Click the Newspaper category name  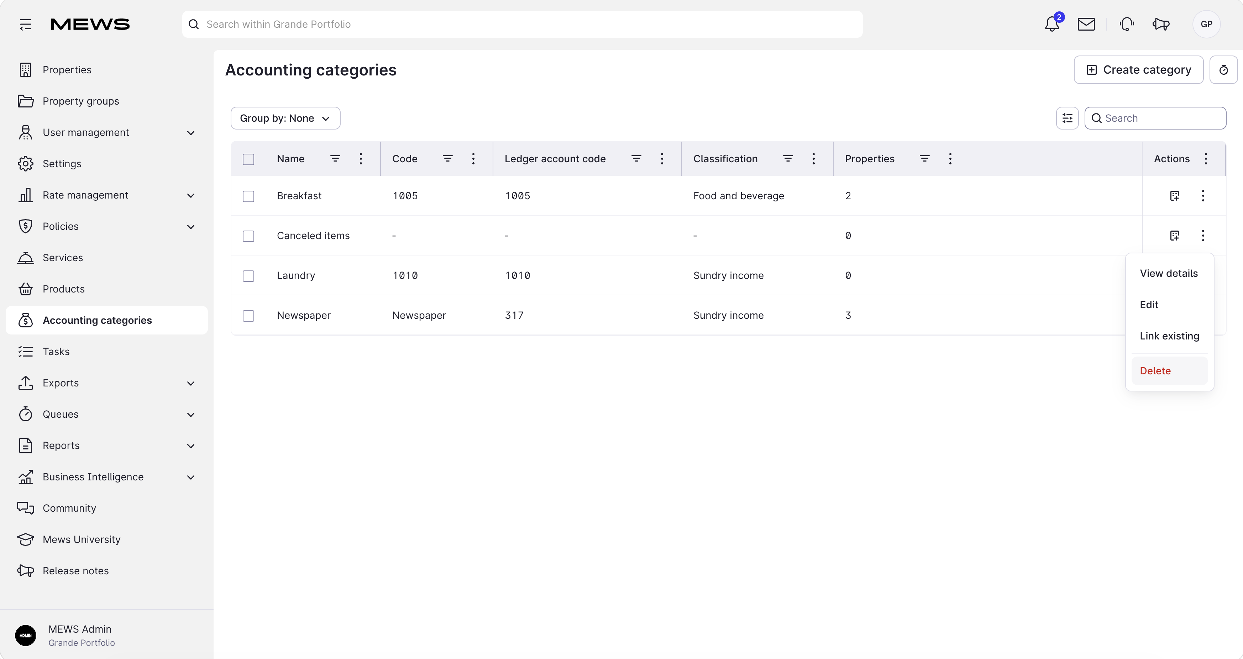click(x=304, y=316)
